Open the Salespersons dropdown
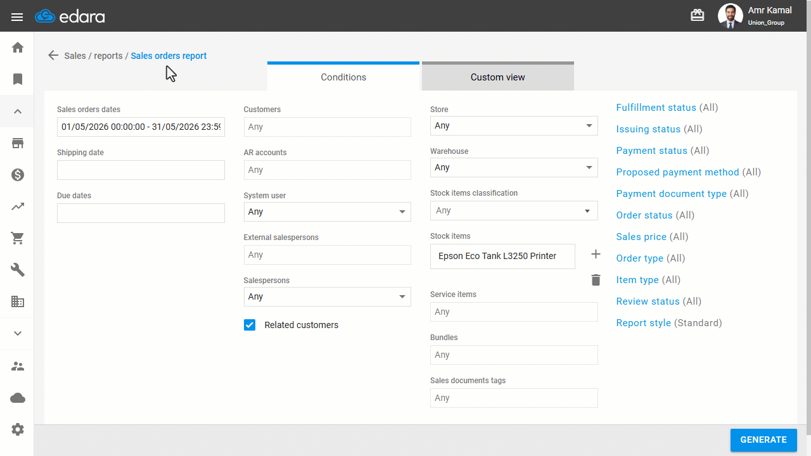This screenshot has width=811, height=456. point(327,296)
